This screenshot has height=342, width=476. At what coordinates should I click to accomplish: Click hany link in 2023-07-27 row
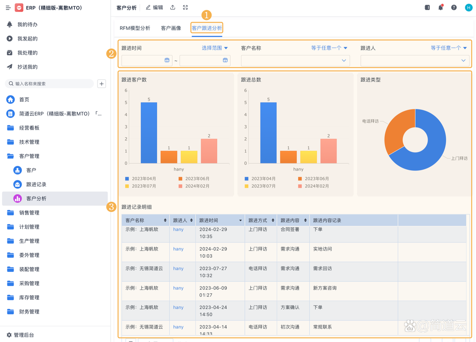coord(178,268)
